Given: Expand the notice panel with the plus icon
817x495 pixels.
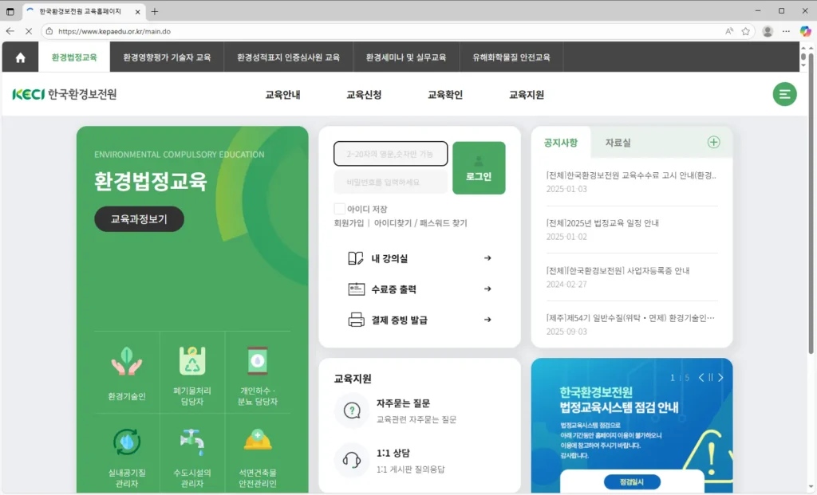Looking at the screenshot, I should 714,142.
